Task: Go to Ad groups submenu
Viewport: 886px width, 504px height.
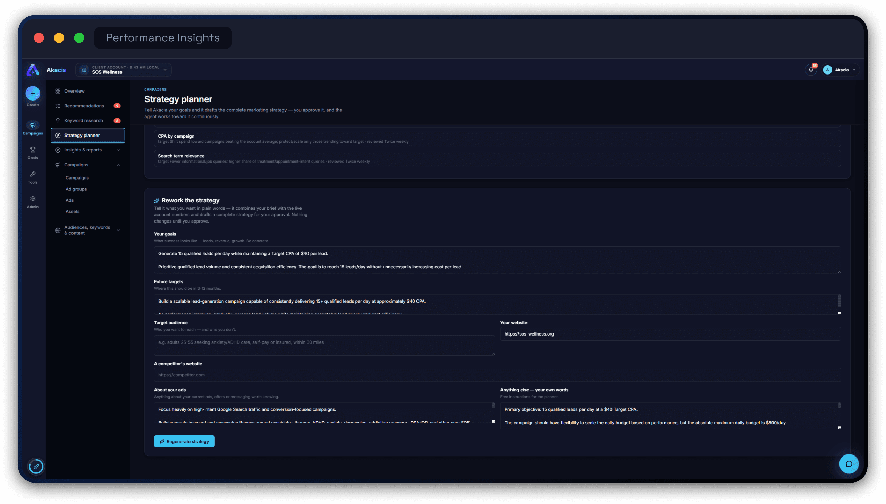Action: pos(76,189)
